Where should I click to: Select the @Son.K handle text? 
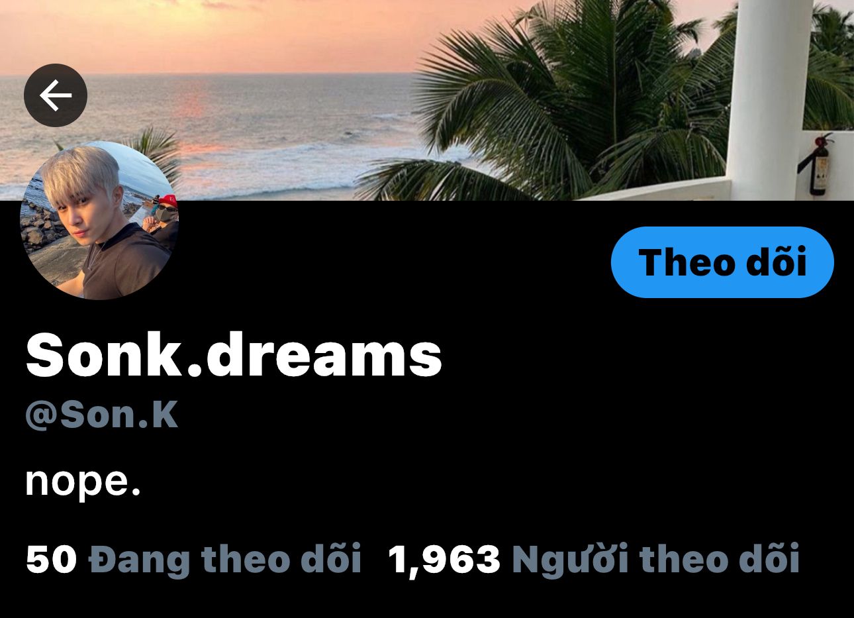pyautogui.click(x=102, y=415)
